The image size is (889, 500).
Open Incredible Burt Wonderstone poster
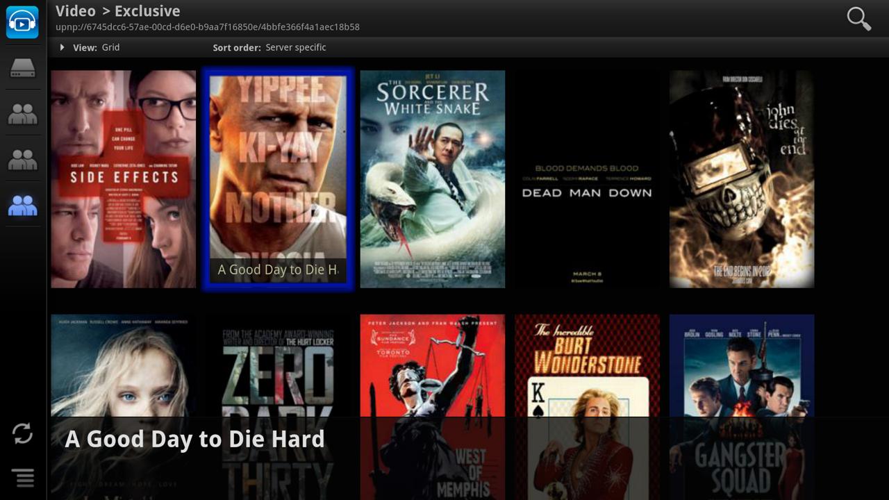coord(587,407)
